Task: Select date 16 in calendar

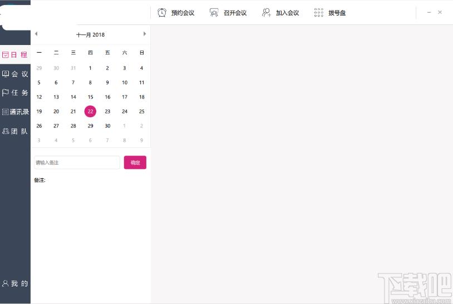Action: [x=107, y=97]
